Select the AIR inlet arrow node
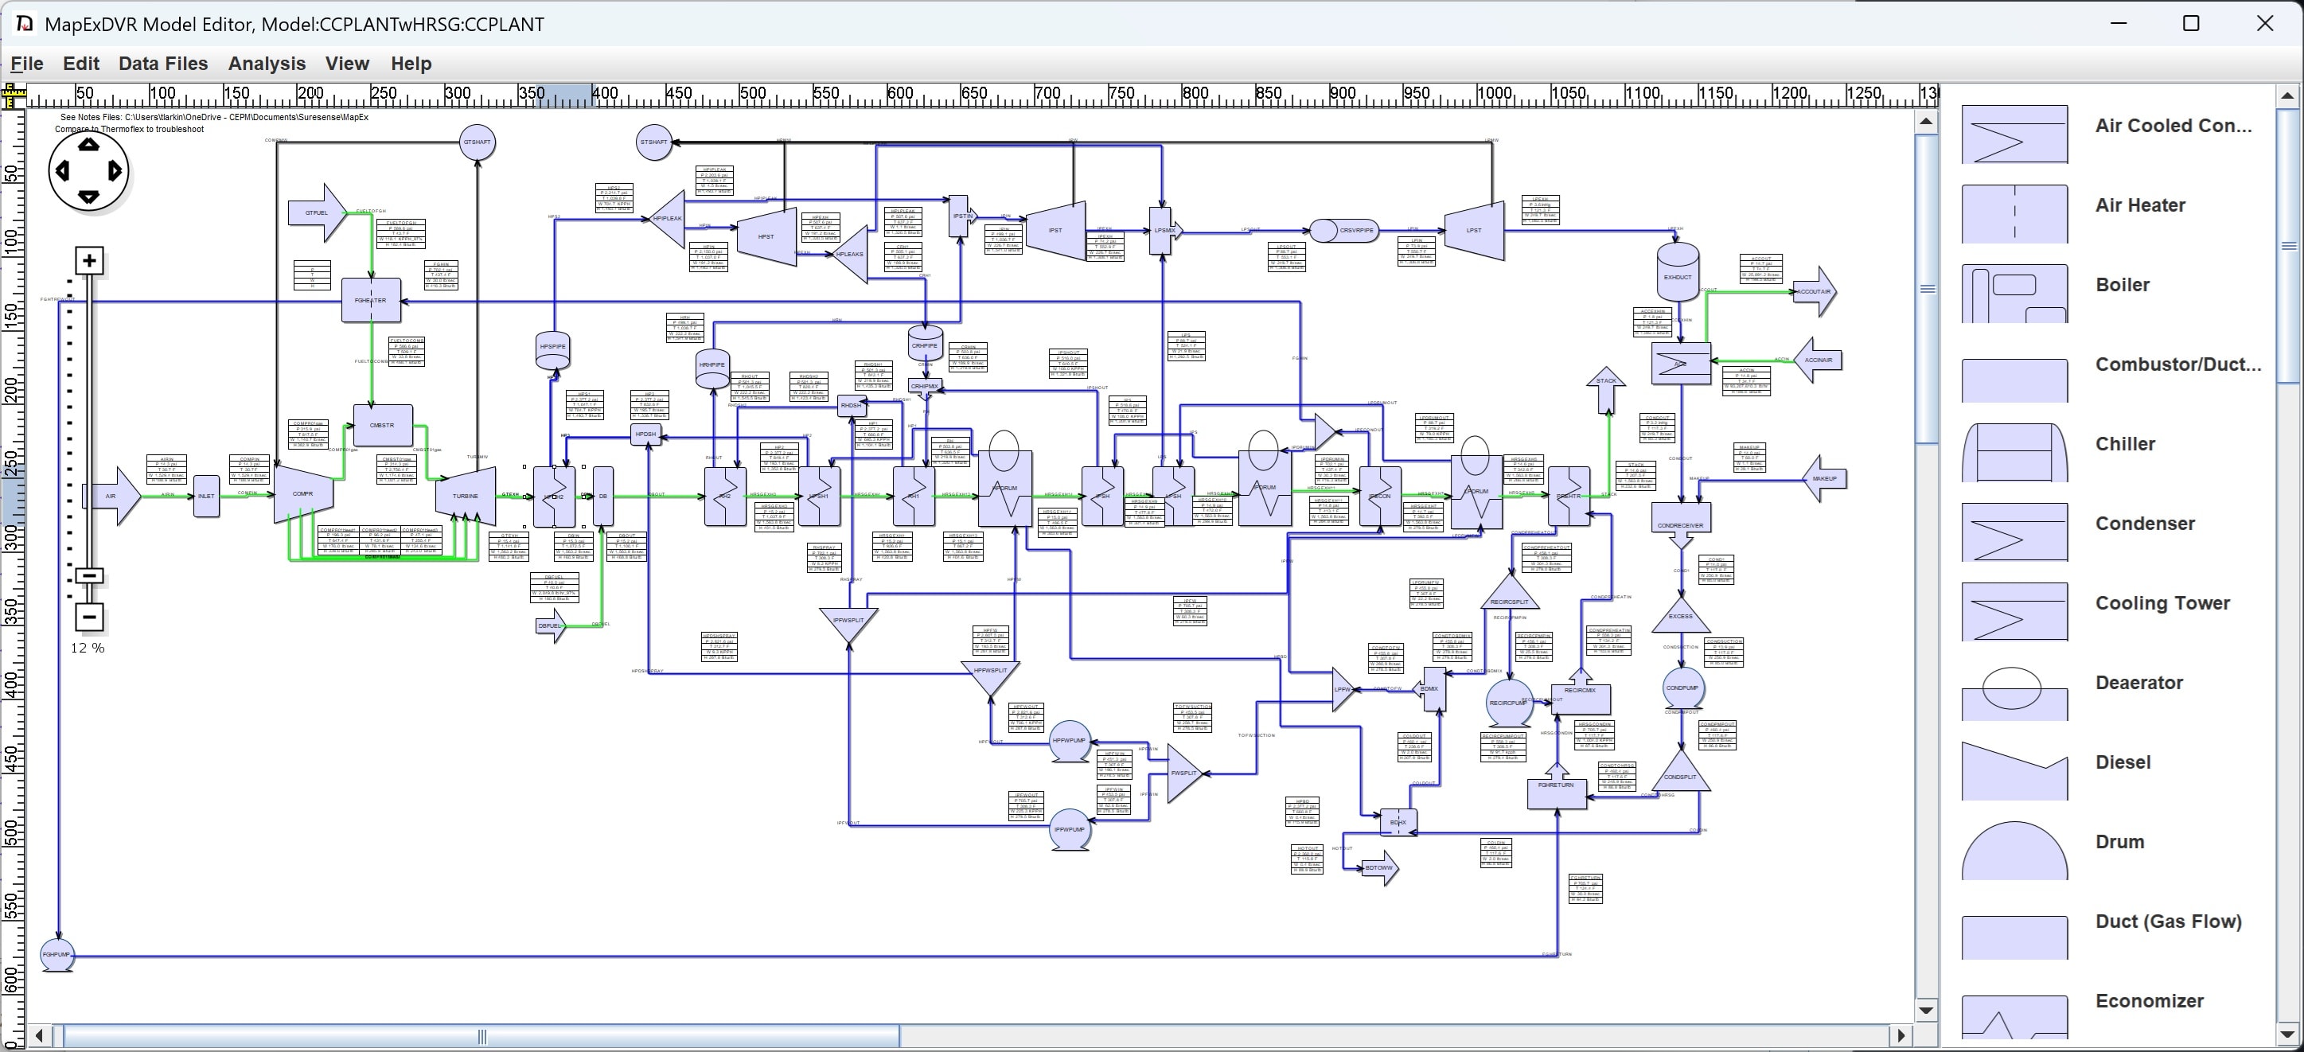 pos(111,496)
